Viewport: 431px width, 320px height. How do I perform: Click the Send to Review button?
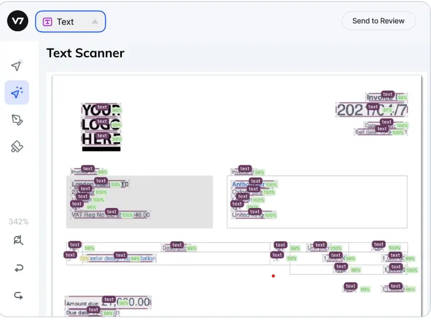pos(379,21)
